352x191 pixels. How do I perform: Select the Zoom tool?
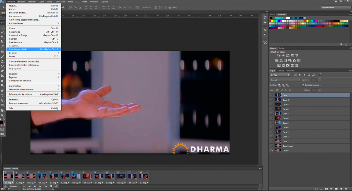pyautogui.click(x=2, y=115)
